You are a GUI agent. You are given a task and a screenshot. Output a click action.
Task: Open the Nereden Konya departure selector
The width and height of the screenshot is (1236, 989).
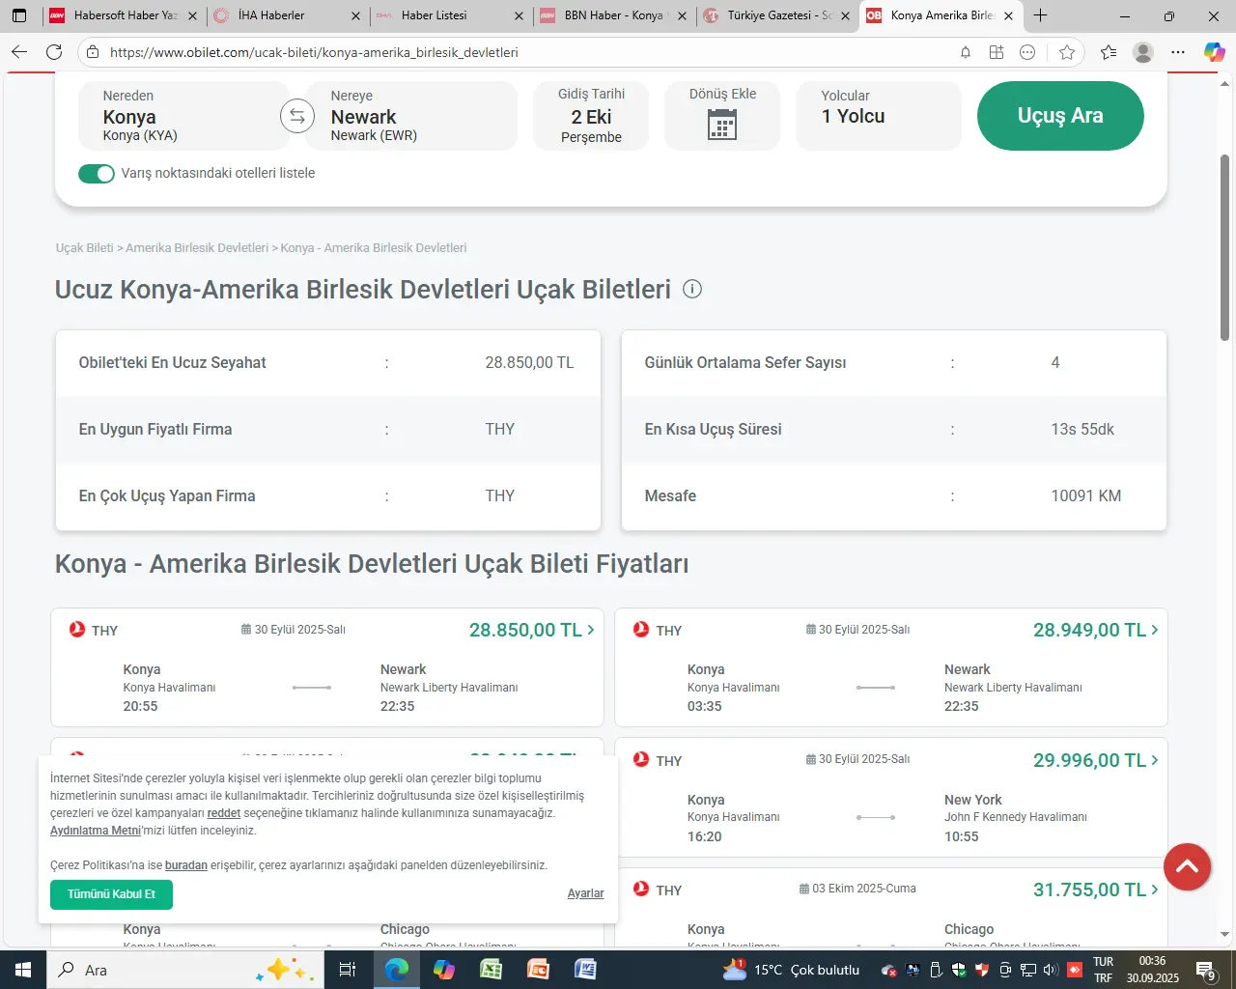coord(183,116)
